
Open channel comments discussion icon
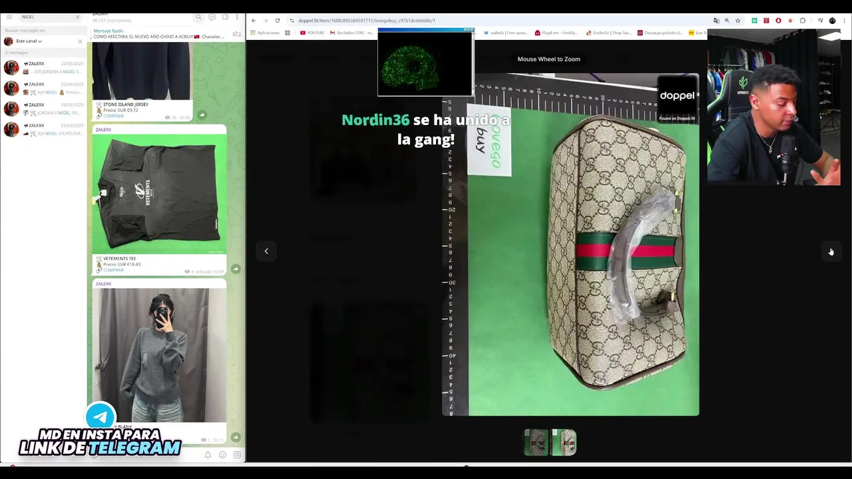pyautogui.click(x=212, y=17)
